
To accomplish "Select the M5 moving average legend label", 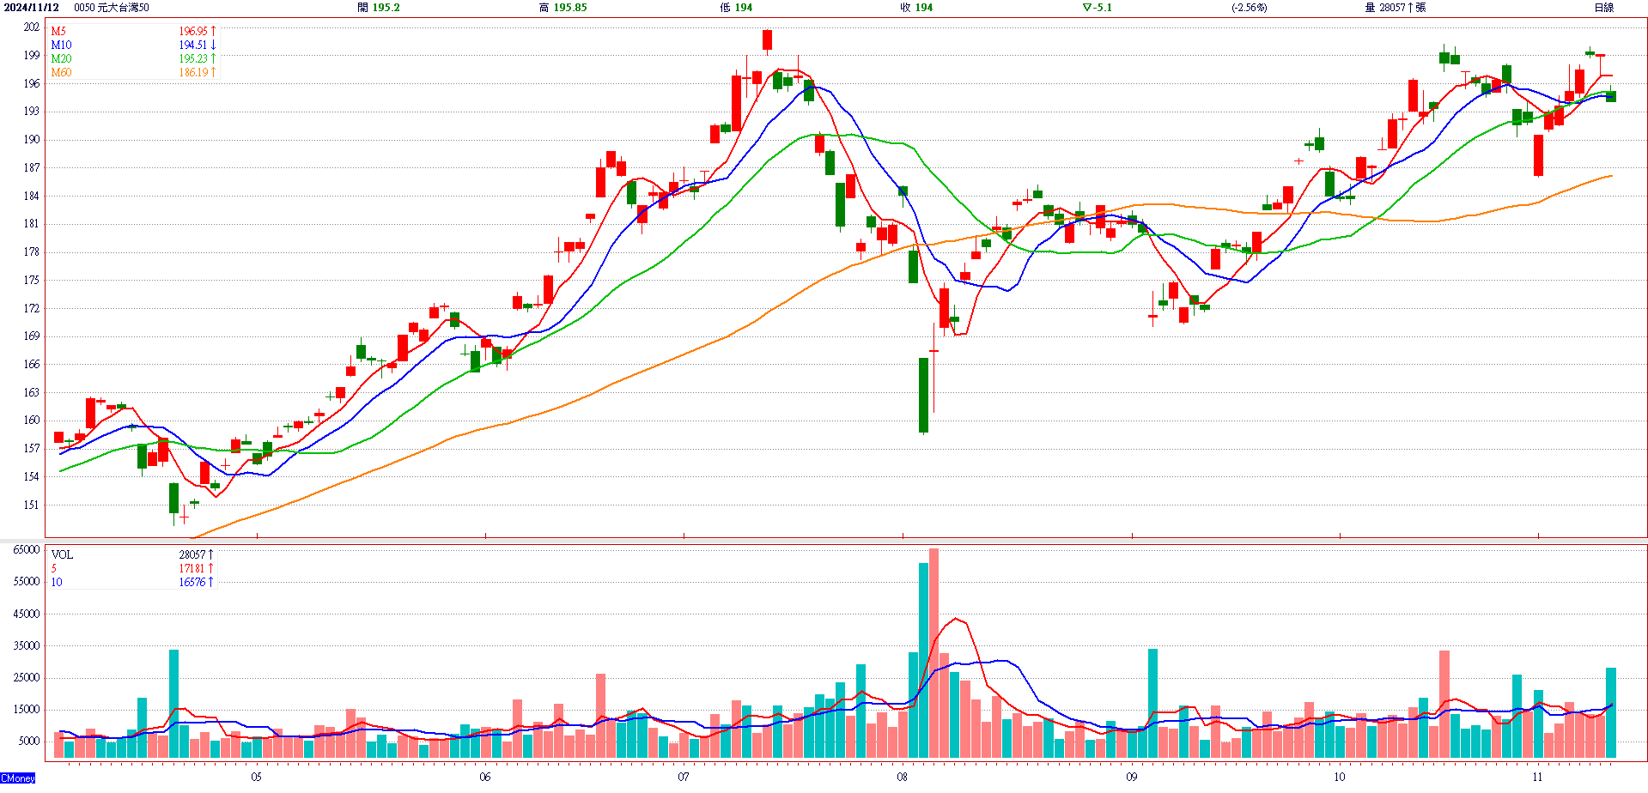I will pos(58,31).
